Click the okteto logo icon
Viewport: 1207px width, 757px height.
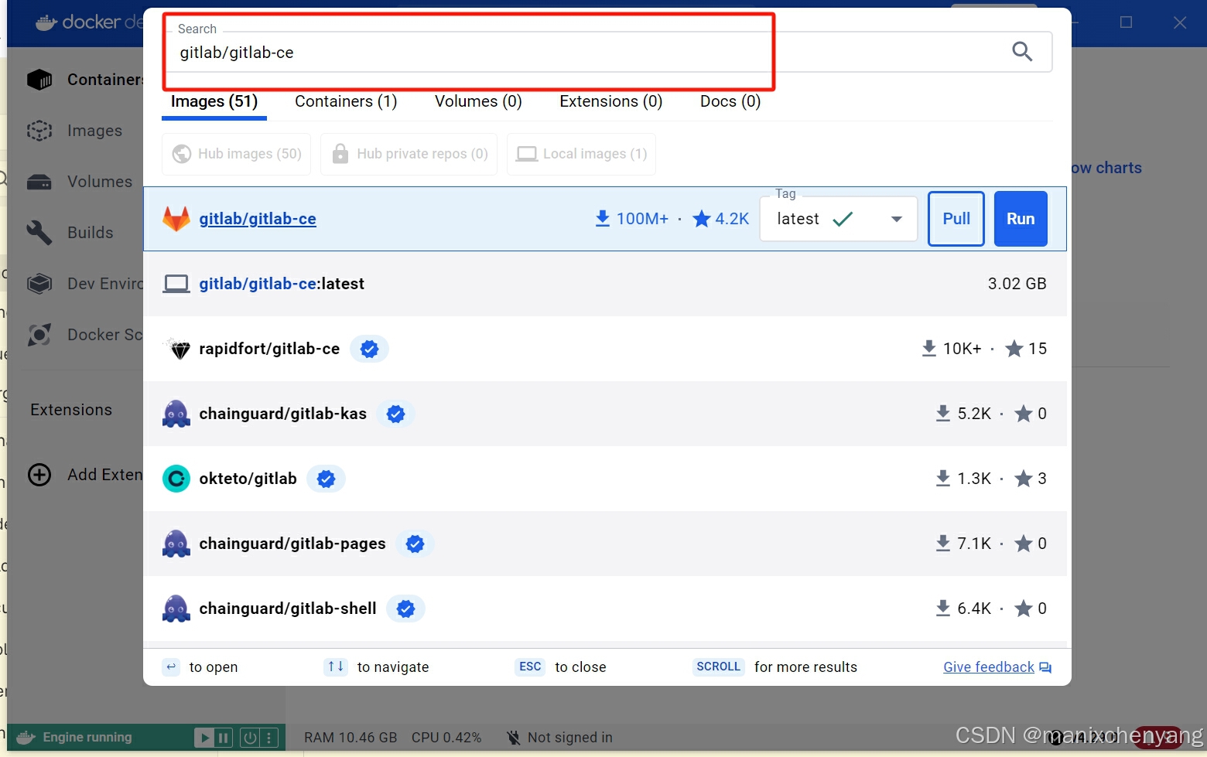(x=176, y=479)
